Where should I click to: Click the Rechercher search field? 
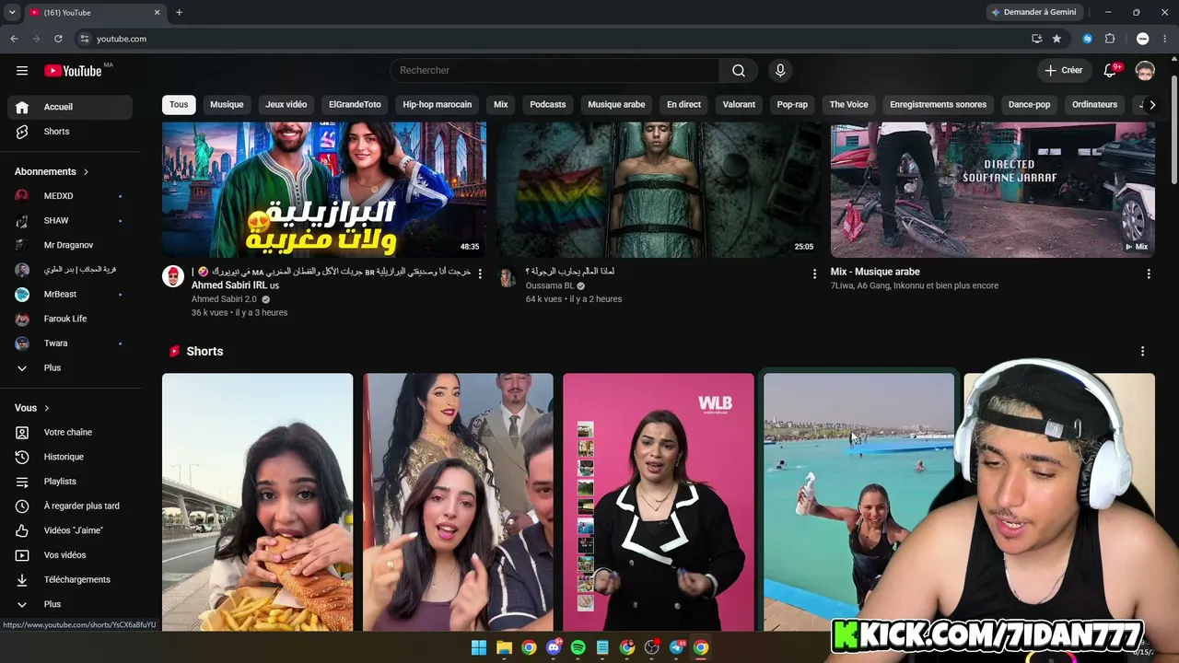coord(554,70)
